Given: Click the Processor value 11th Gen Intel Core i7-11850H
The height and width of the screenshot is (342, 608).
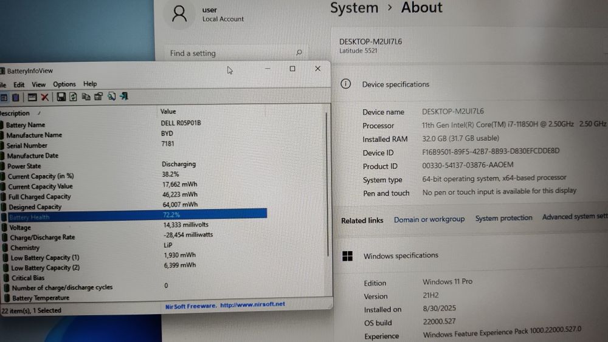Looking at the screenshot, I should pos(514,125).
